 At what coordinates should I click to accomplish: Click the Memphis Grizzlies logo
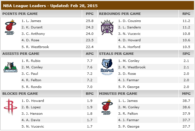107,67
